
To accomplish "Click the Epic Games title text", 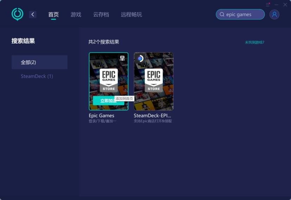I will [x=102, y=116].
